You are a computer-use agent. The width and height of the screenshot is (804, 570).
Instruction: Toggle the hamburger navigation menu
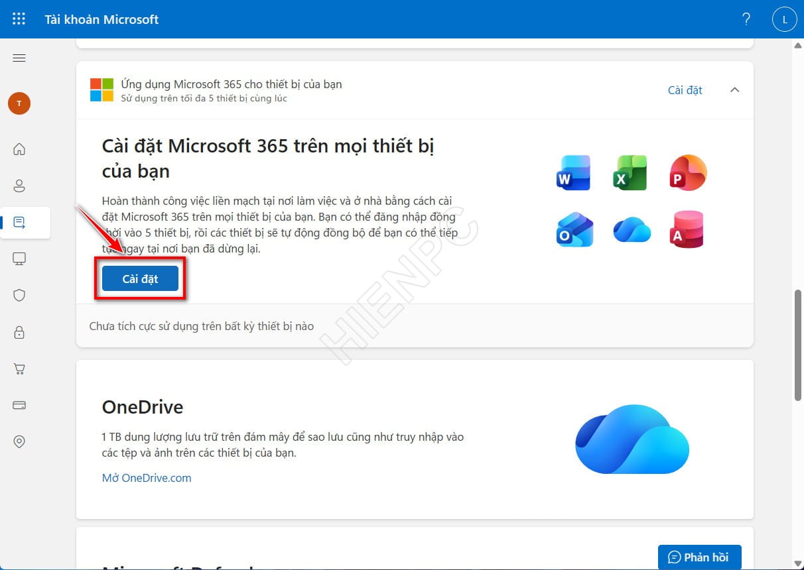pos(19,58)
